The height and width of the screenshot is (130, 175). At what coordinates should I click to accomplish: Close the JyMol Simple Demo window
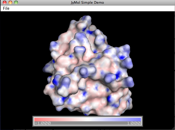point(5,2)
